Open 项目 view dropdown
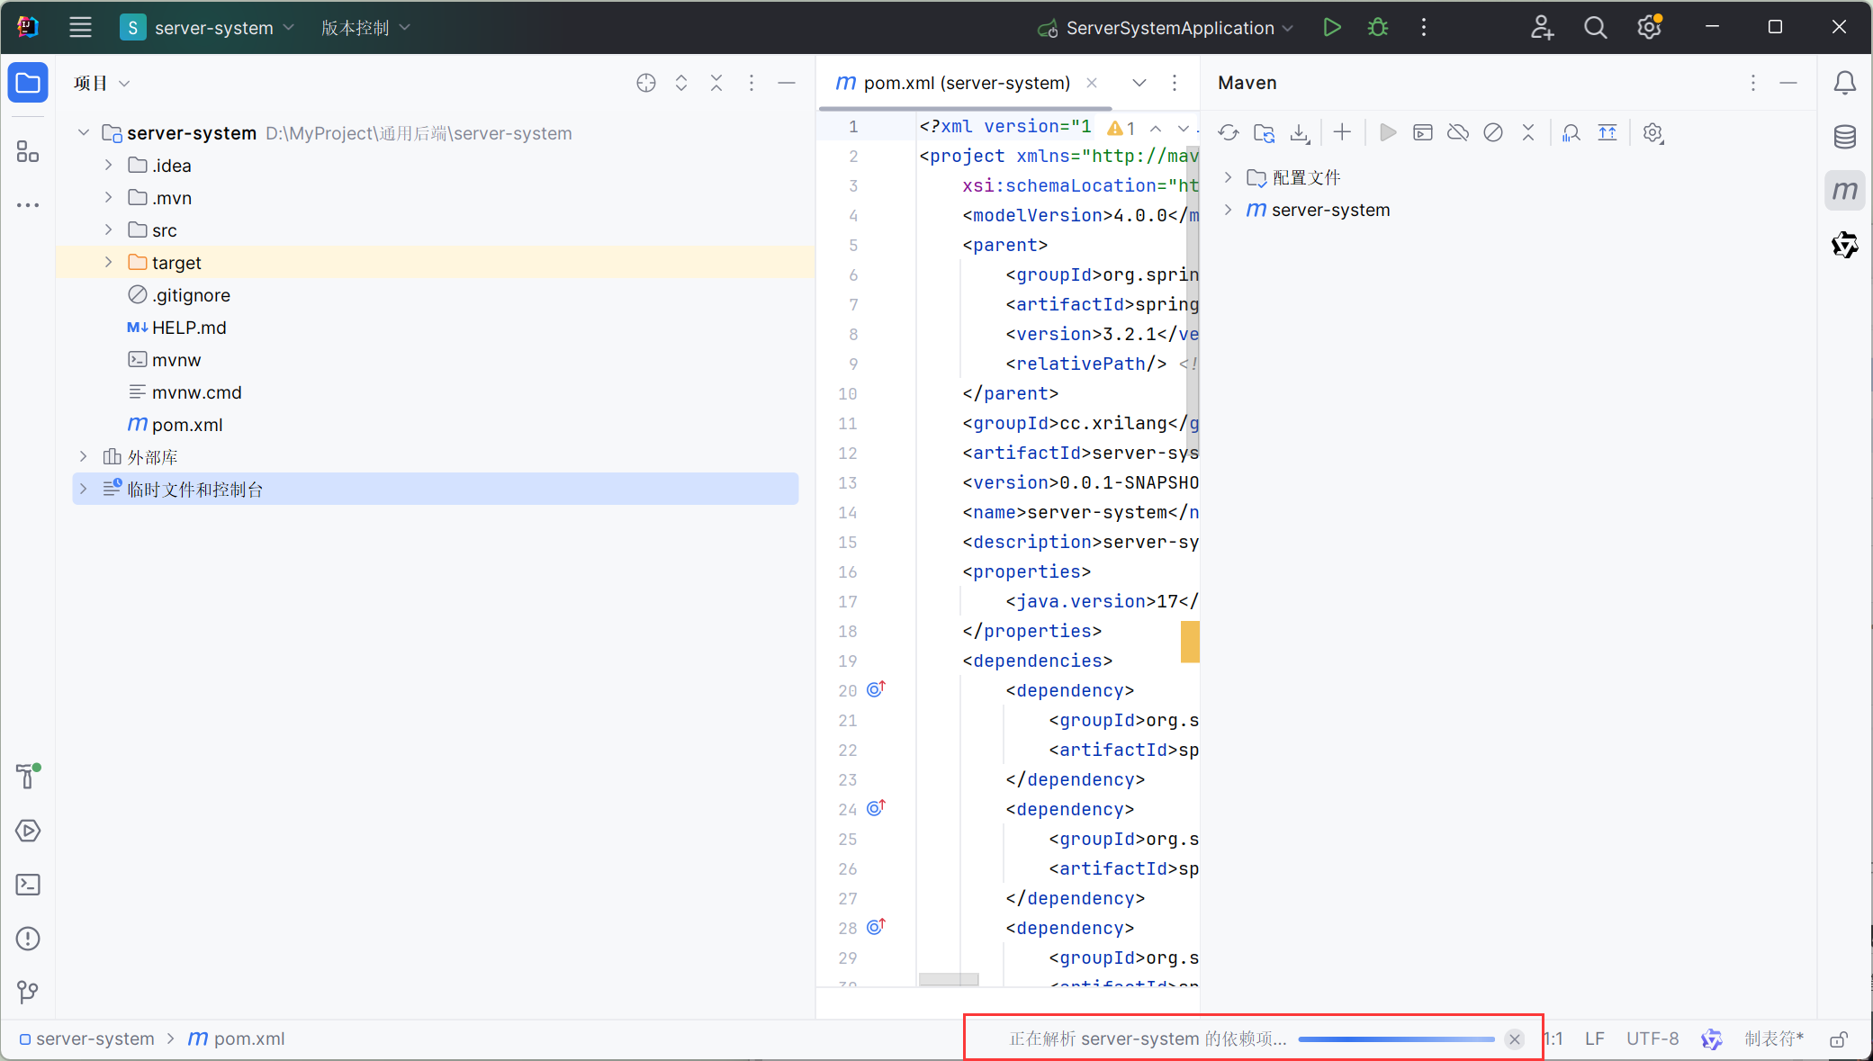The image size is (1873, 1061). click(x=103, y=83)
